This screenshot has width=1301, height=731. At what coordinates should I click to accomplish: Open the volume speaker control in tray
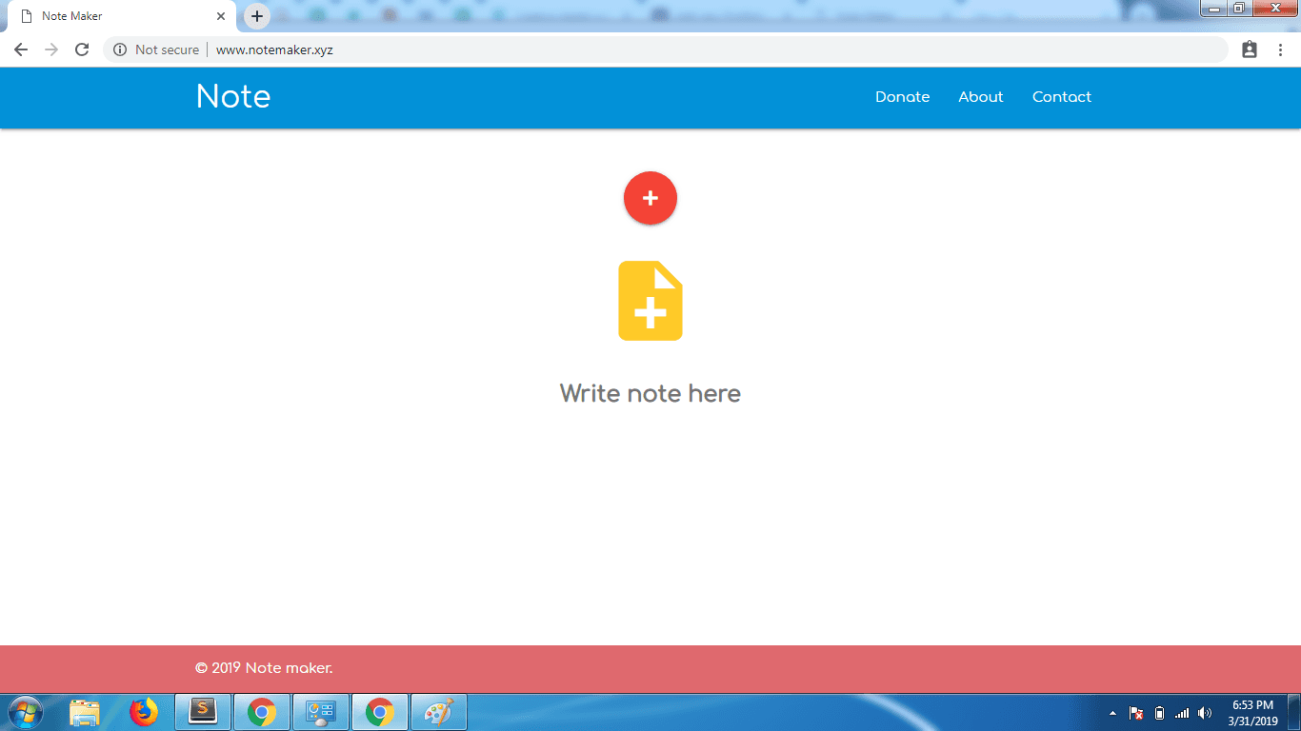pyautogui.click(x=1205, y=713)
